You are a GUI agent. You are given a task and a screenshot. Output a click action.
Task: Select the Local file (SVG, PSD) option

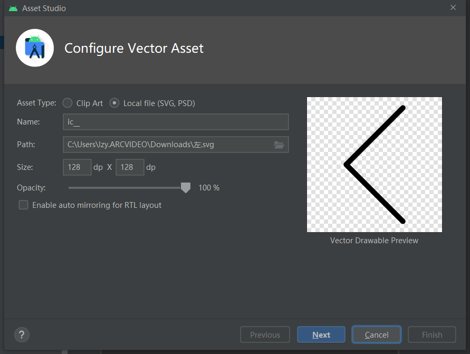114,103
